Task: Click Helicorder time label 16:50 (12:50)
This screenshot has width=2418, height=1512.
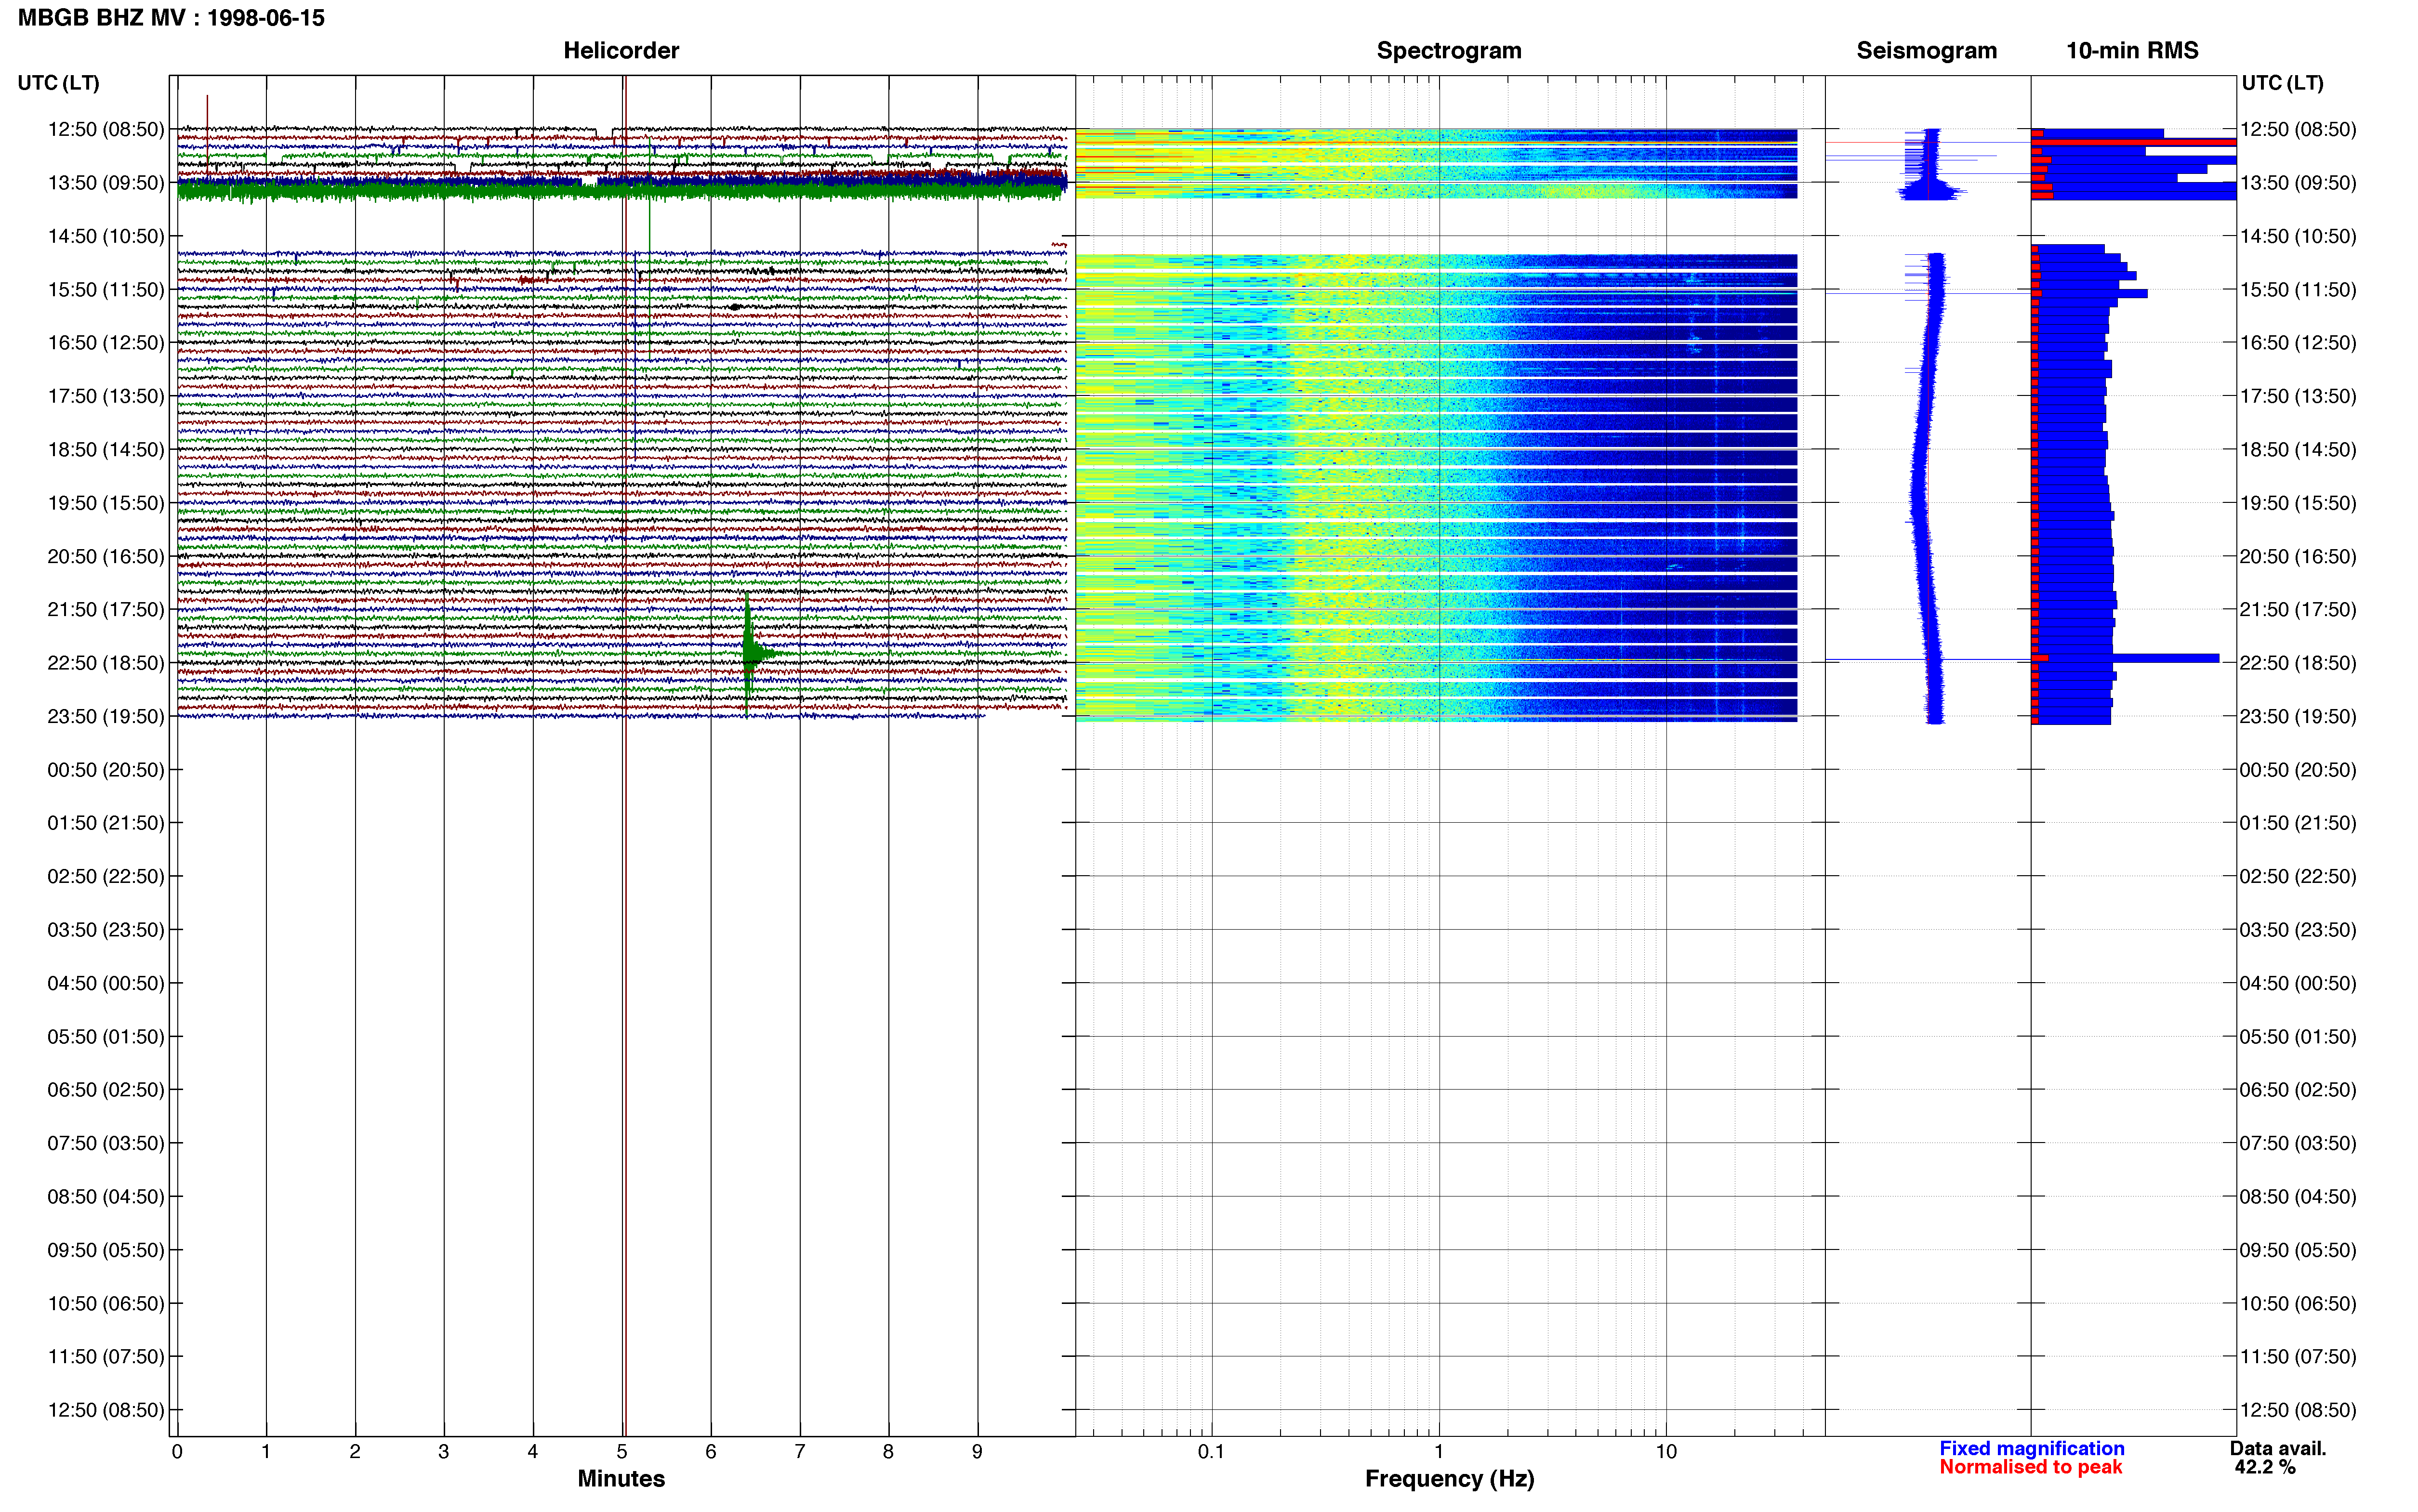Action: click(x=106, y=343)
